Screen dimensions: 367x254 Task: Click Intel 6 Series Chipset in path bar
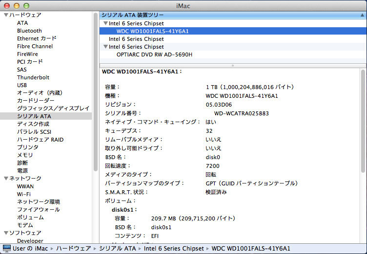(x=174, y=248)
